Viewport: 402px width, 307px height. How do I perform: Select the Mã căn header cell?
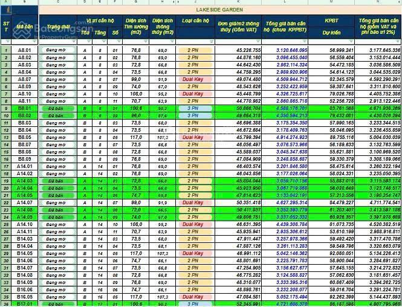click(x=25, y=27)
